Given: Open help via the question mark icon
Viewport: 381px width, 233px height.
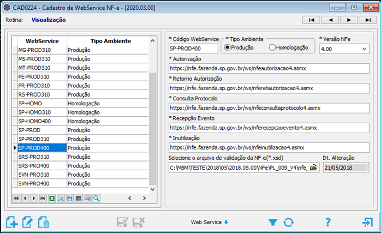Looking at the screenshot, I should (x=328, y=222).
